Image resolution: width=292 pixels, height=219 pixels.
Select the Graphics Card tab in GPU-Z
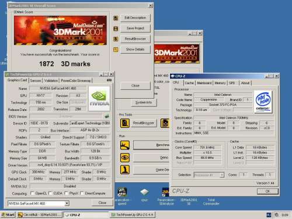(x=17, y=80)
